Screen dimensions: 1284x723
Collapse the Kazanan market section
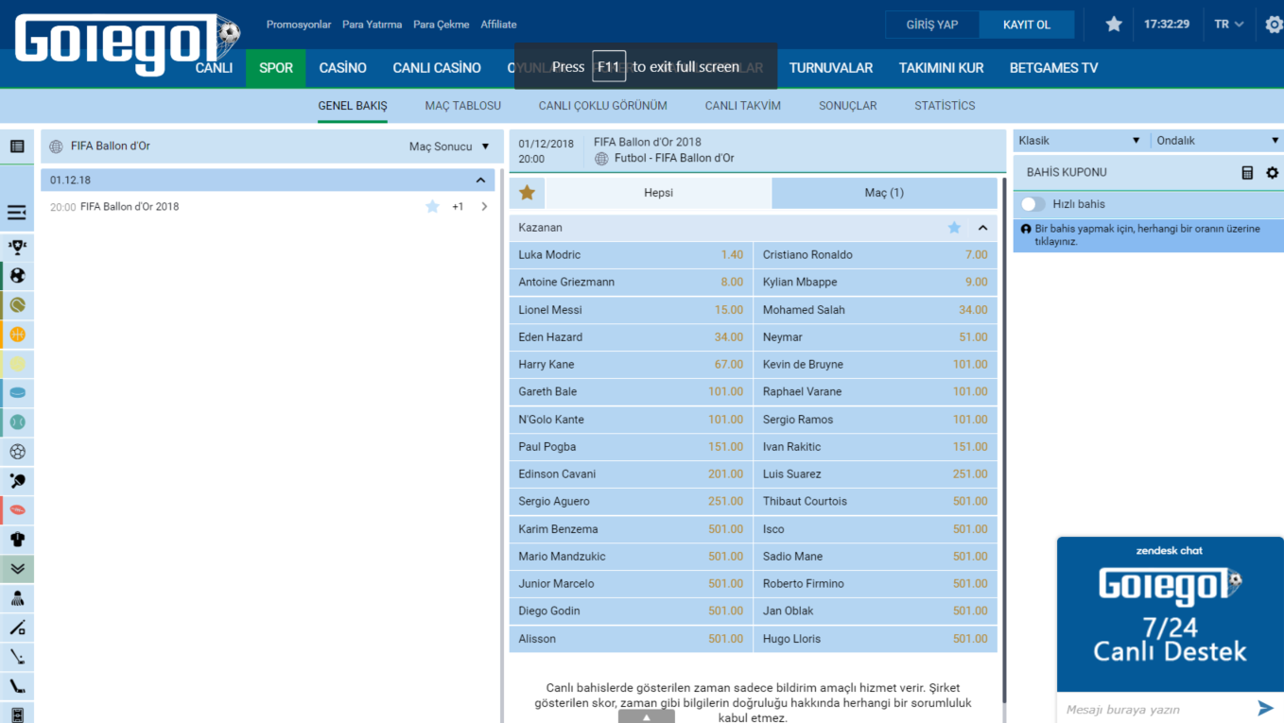pos(982,228)
